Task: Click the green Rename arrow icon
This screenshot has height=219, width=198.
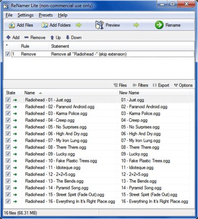Action: click(x=159, y=25)
